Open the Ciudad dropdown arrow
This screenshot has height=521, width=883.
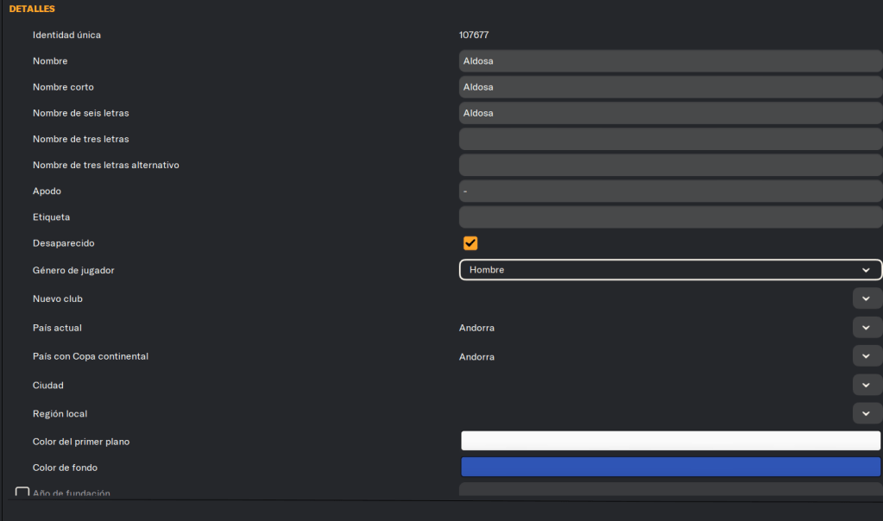pyautogui.click(x=867, y=385)
